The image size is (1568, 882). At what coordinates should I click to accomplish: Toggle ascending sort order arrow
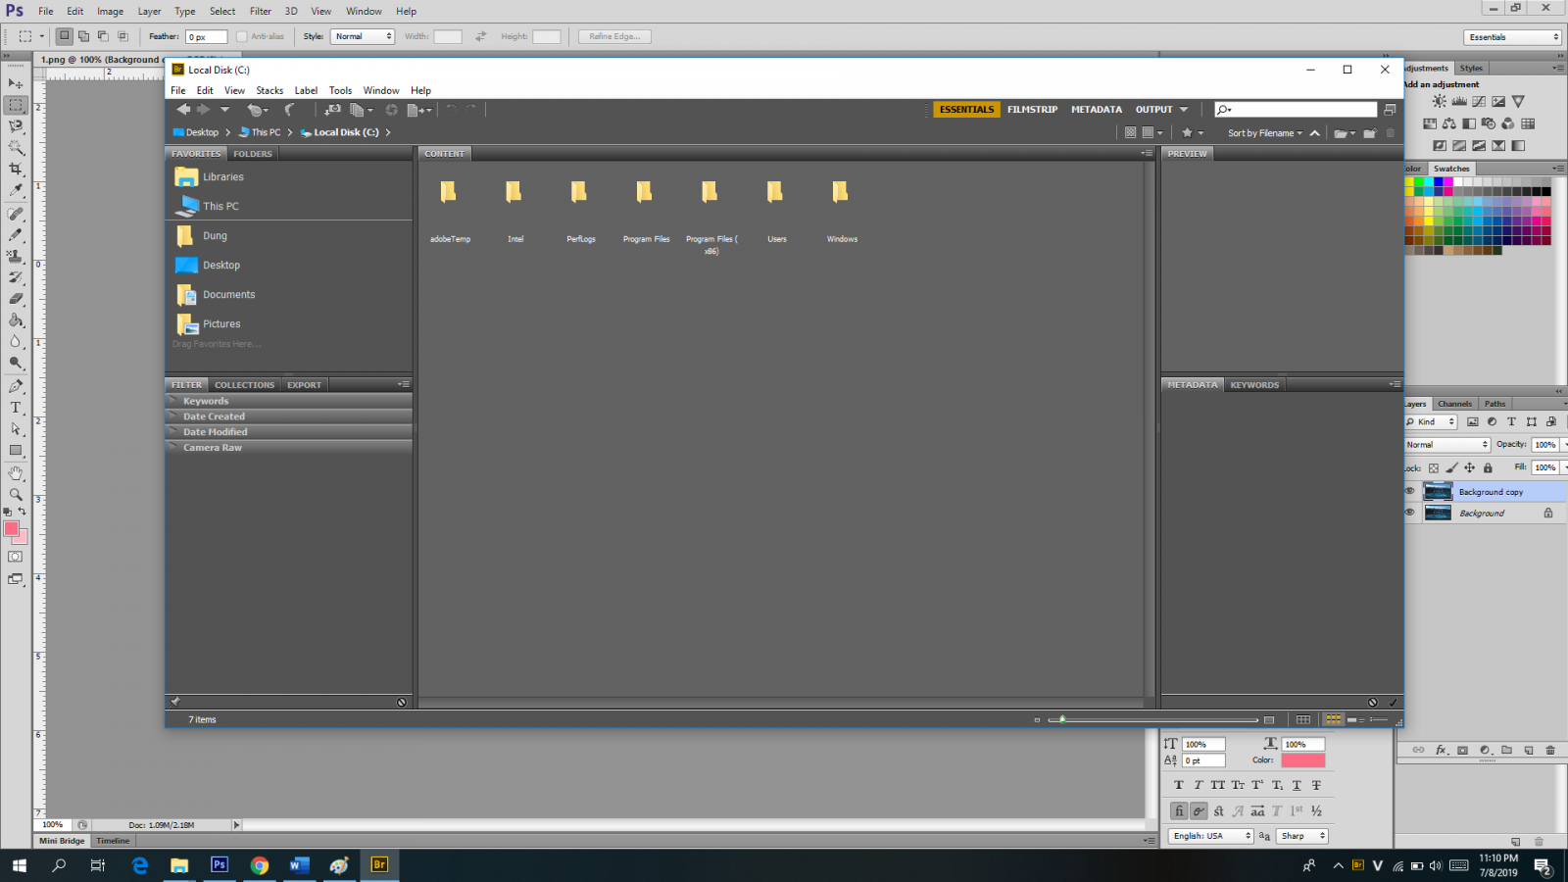pyautogui.click(x=1315, y=133)
